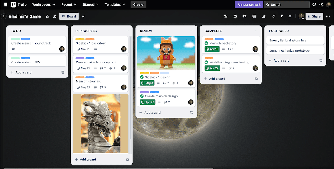Expand the Workspaces dropdown
The image size is (334, 169).
[43, 4]
